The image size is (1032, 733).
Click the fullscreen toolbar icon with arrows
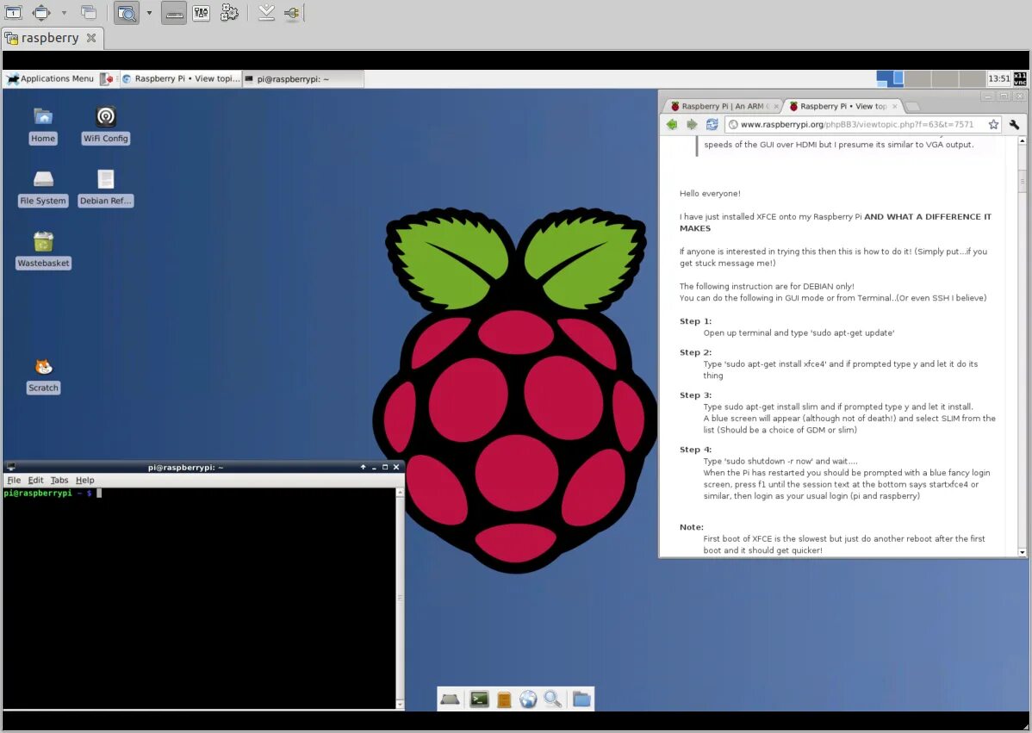[41, 13]
